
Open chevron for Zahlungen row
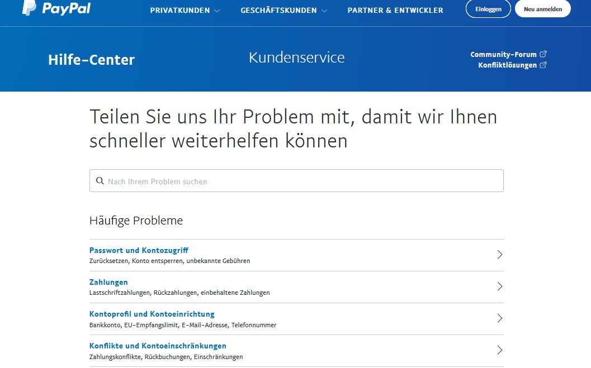500,286
